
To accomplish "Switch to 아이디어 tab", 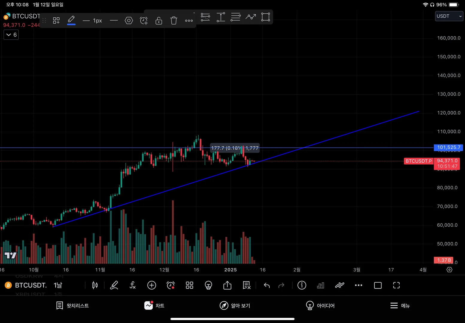I will click(x=320, y=305).
